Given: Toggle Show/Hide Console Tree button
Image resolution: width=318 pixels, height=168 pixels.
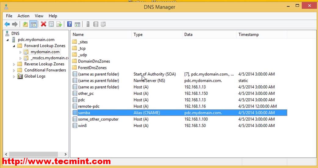Looking at the screenshot, I should (33, 24).
